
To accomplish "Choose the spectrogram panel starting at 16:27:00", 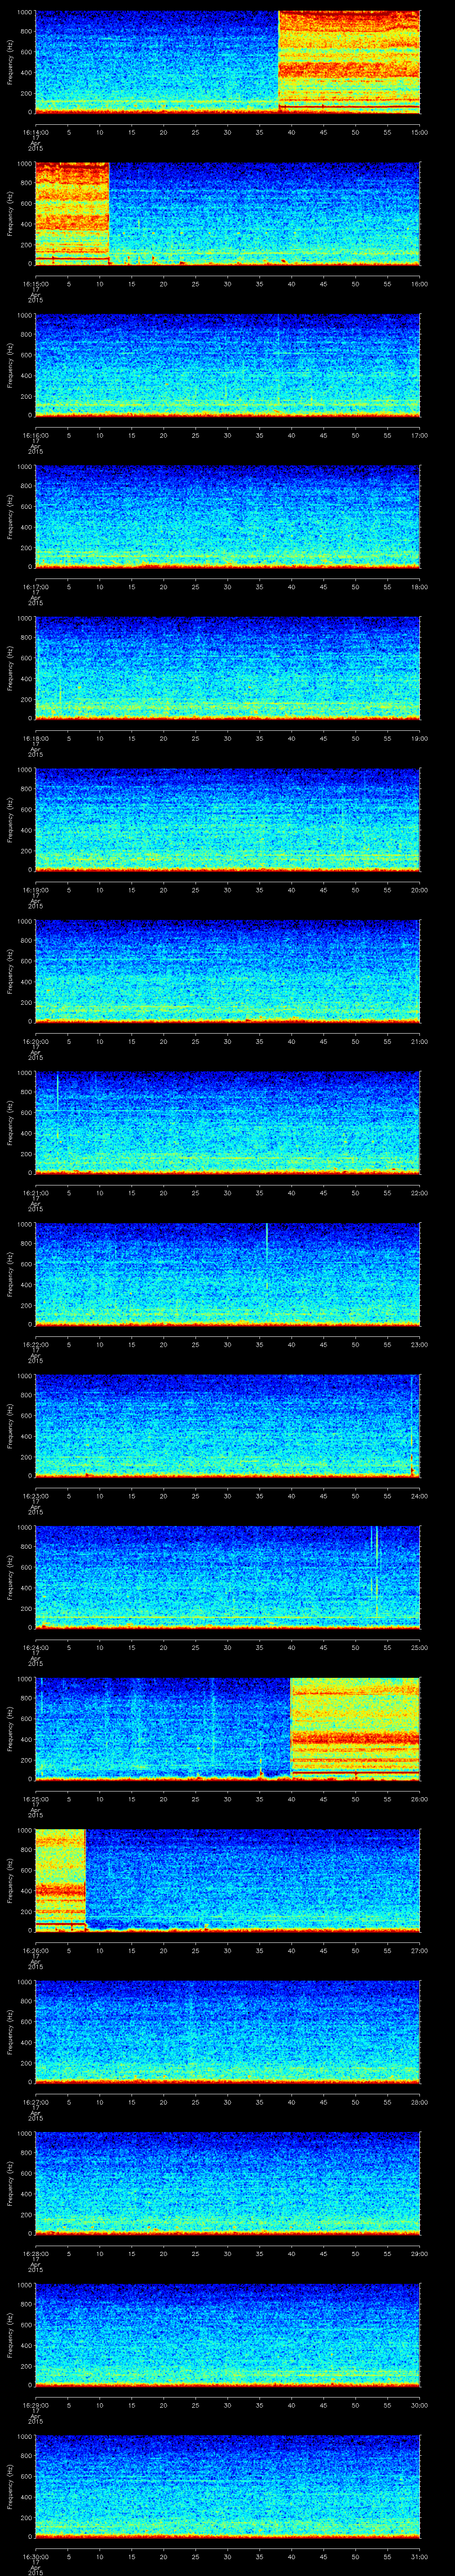I will pos(227,2033).
